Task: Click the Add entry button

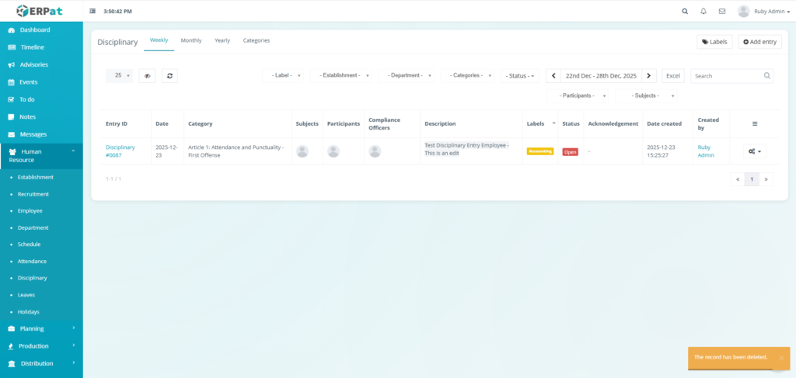Action: tap(759, 42)
